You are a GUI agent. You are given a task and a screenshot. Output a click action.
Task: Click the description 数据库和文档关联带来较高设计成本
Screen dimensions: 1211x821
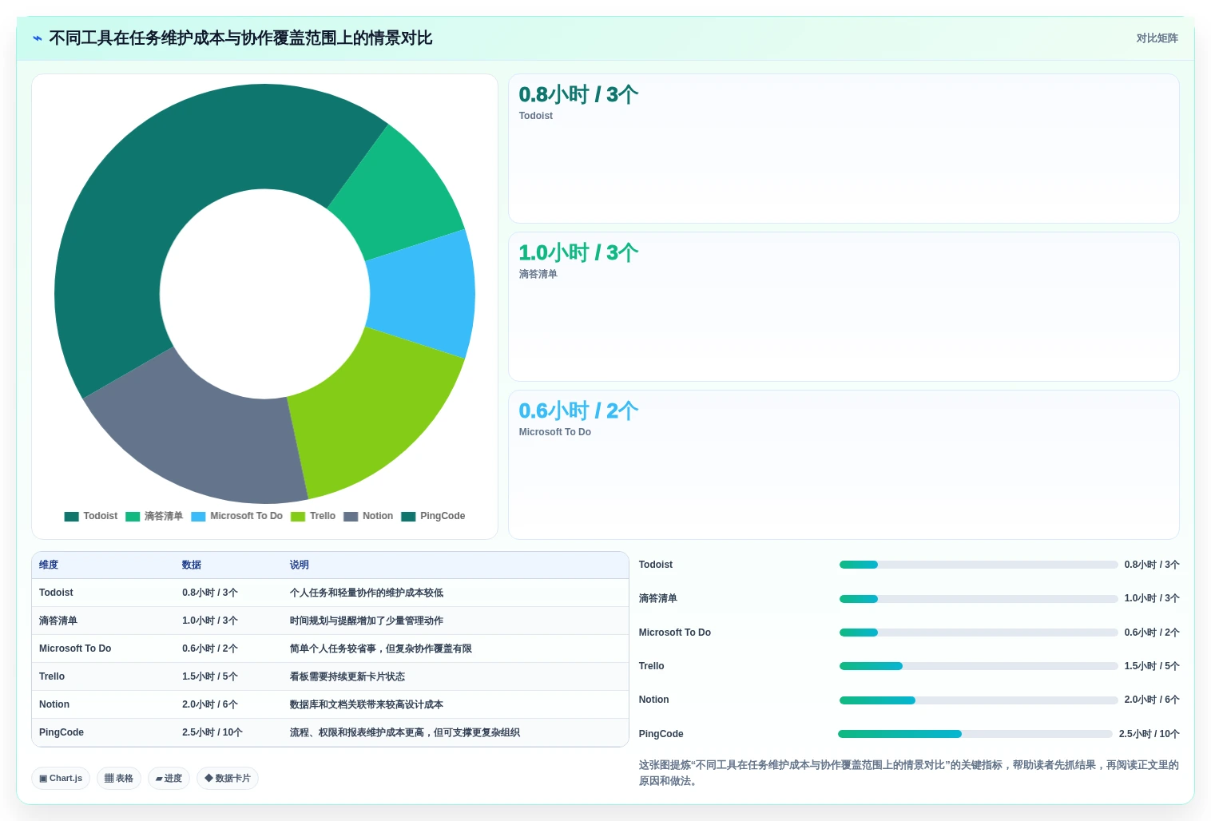pos(367,704)
